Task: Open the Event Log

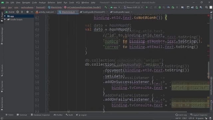Action: tap(181, 115)
